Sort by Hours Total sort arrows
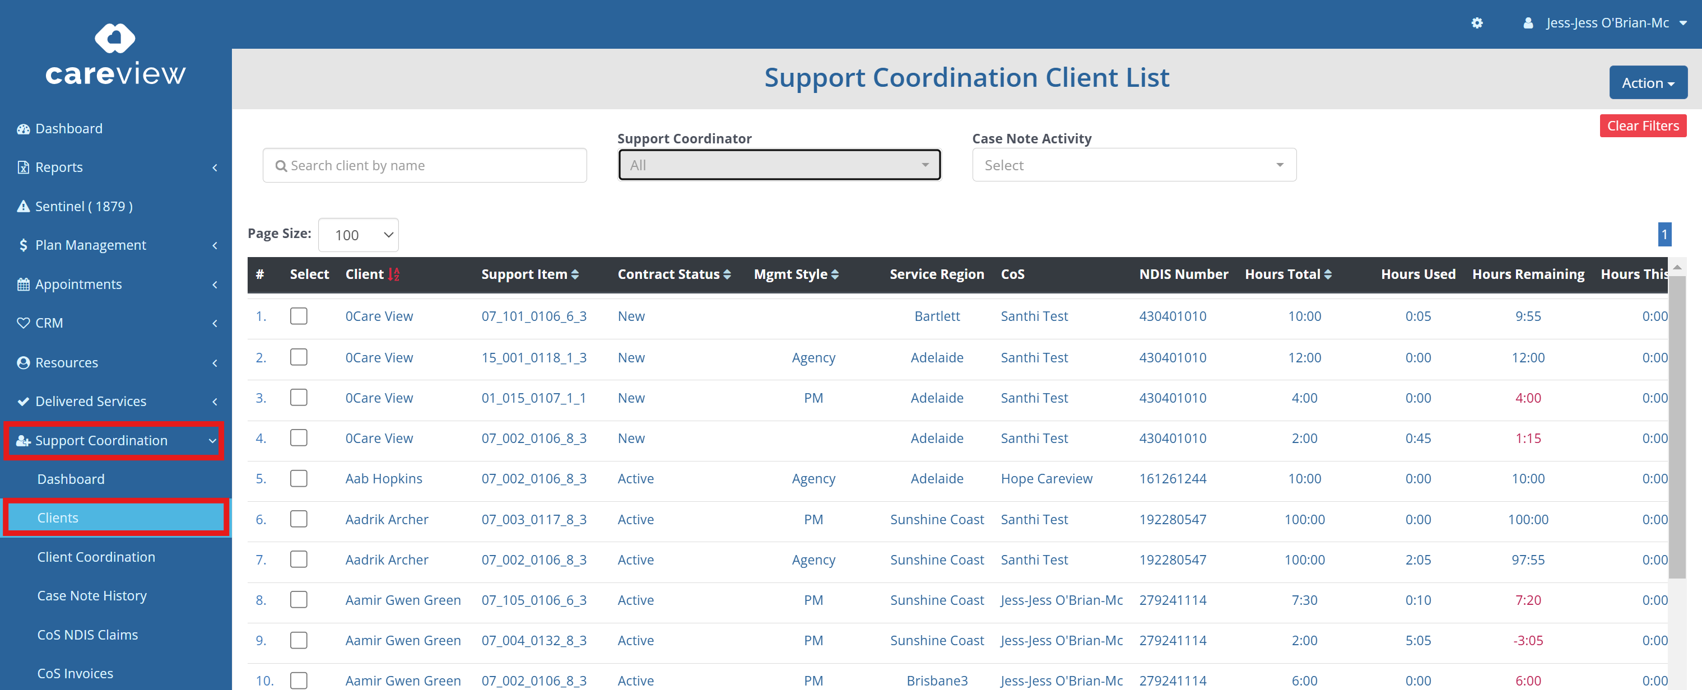 pyautogui.click(x=1327, y=274)
